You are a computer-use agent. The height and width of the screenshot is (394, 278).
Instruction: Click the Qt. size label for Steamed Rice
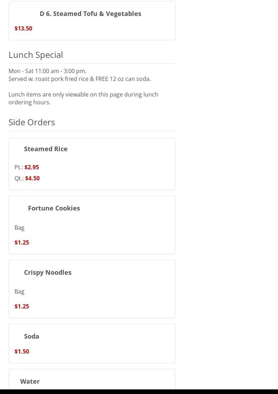[x=19, y=178]
